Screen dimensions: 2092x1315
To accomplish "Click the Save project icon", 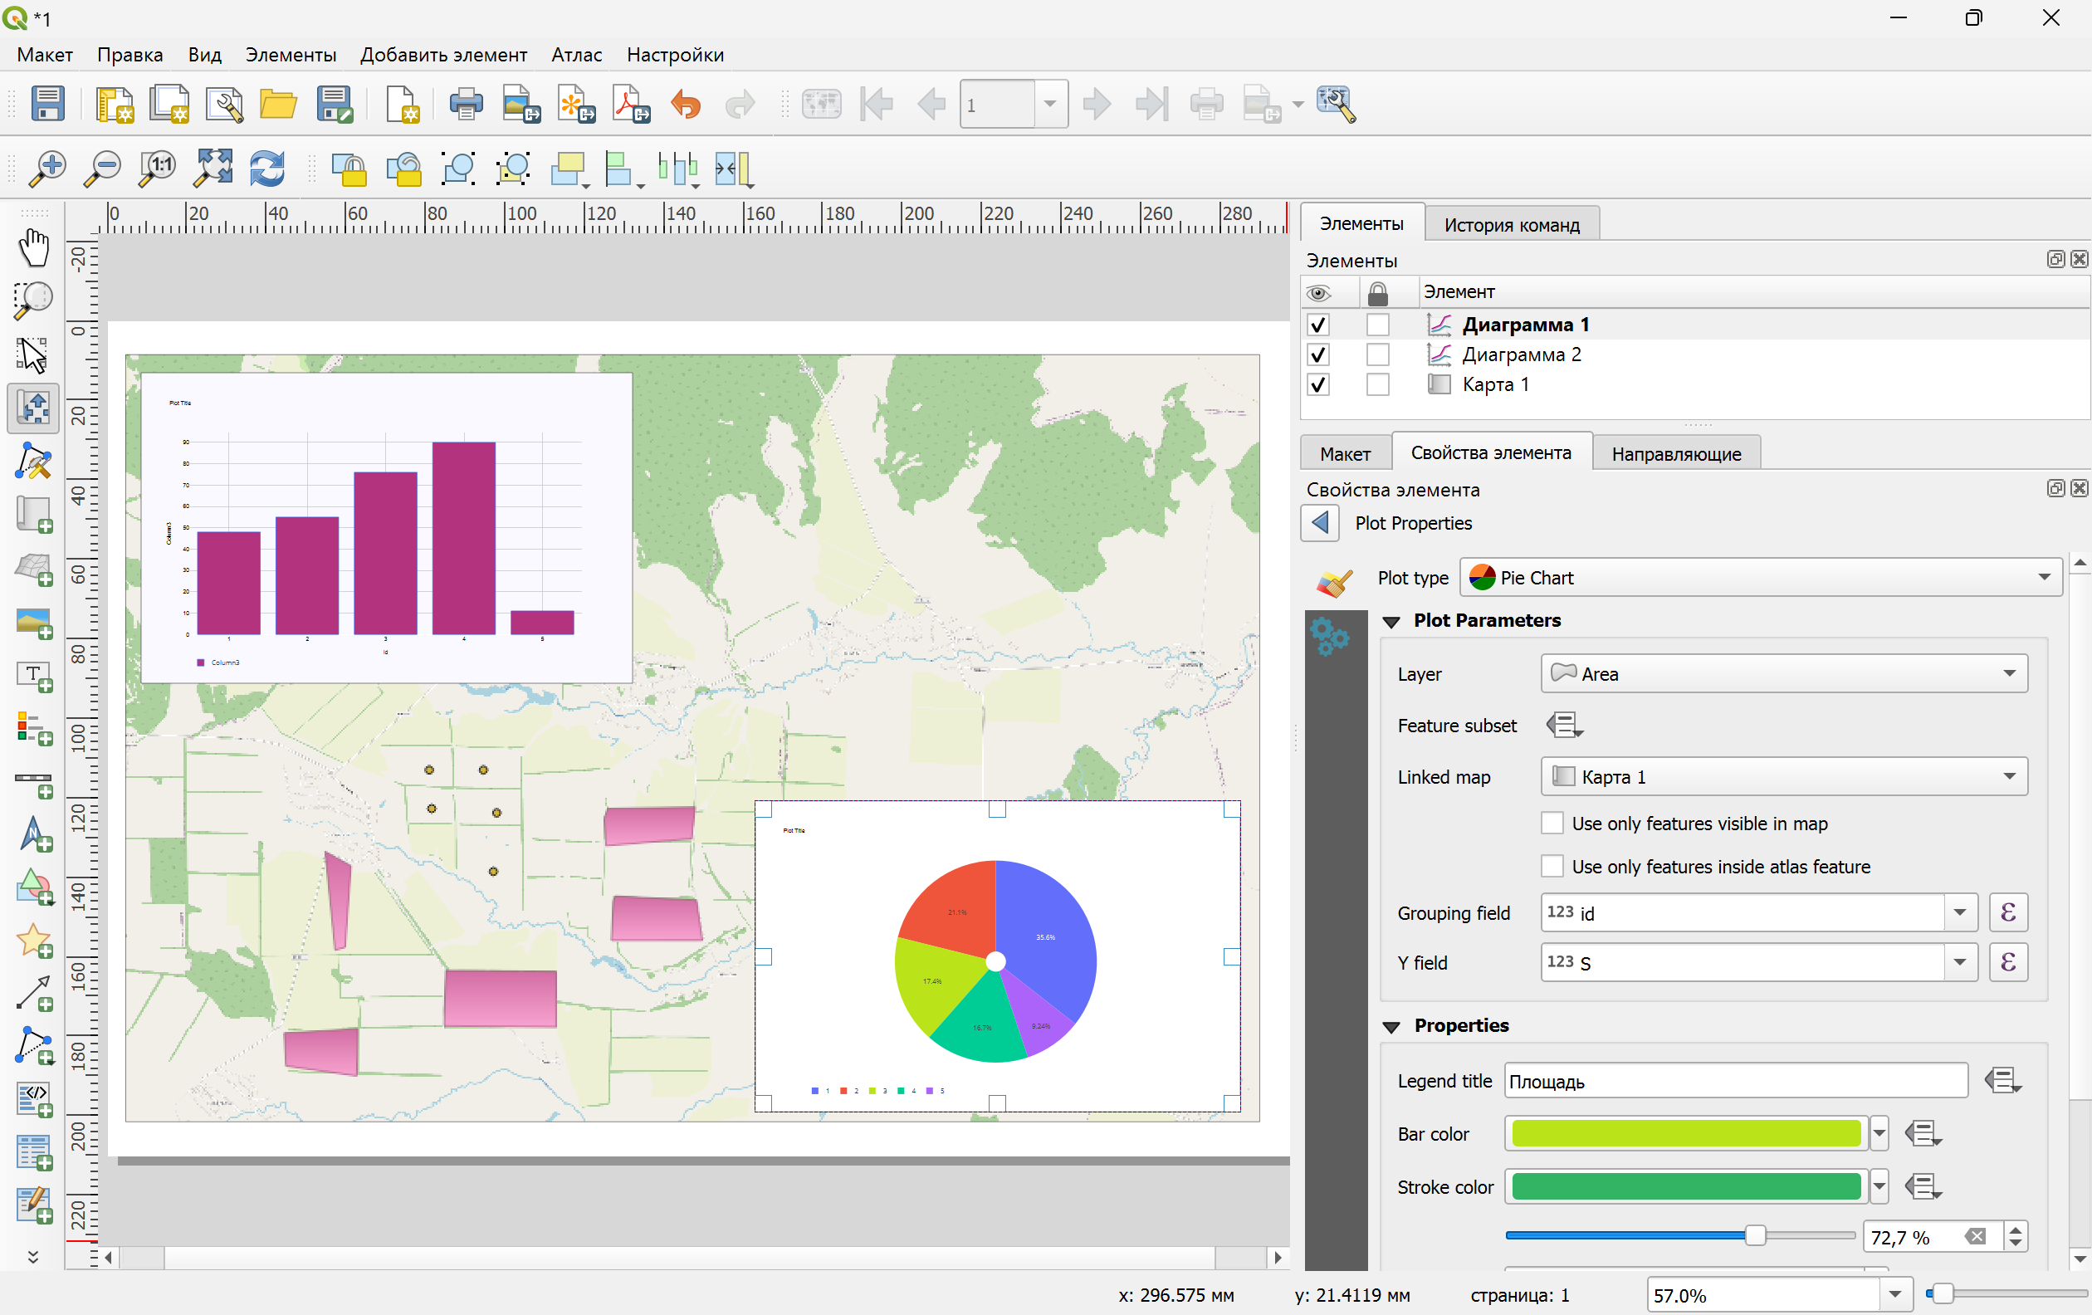I will (x=47, y=105).
